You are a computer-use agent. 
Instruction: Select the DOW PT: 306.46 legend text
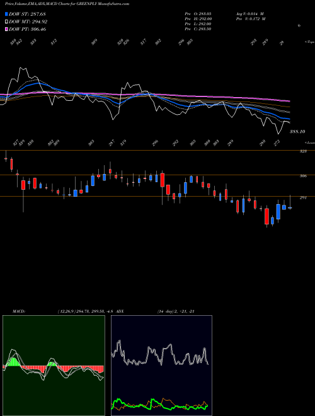point(28,29)
